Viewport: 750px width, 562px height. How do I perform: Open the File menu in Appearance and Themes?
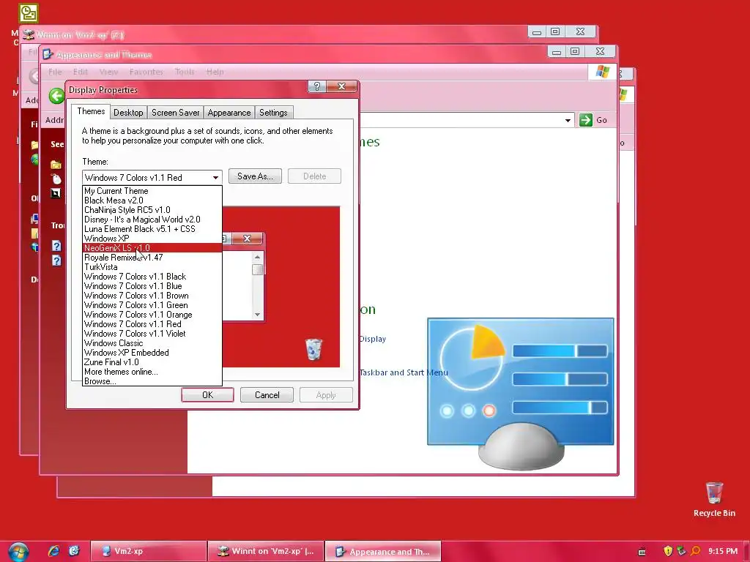click(55, 72)
